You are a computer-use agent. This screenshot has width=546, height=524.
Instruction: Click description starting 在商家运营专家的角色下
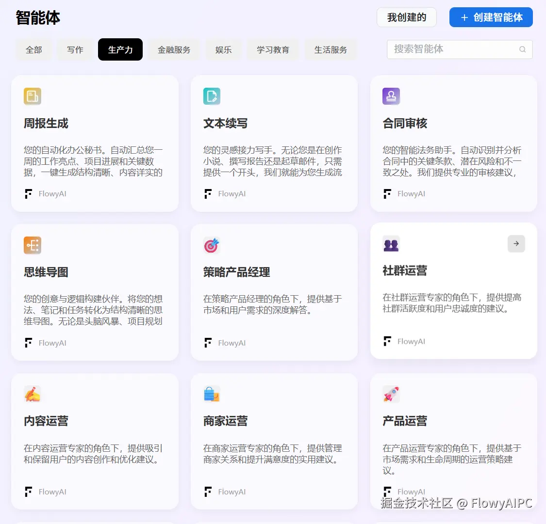pyautogui.click(x=273, y=453)
